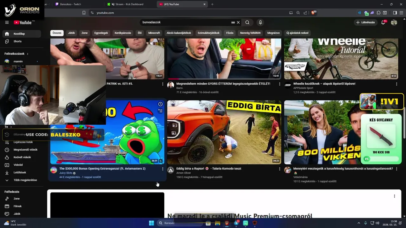406x228 pixels.
Task: Open the account avatar menu
Action: click(394, 22)
